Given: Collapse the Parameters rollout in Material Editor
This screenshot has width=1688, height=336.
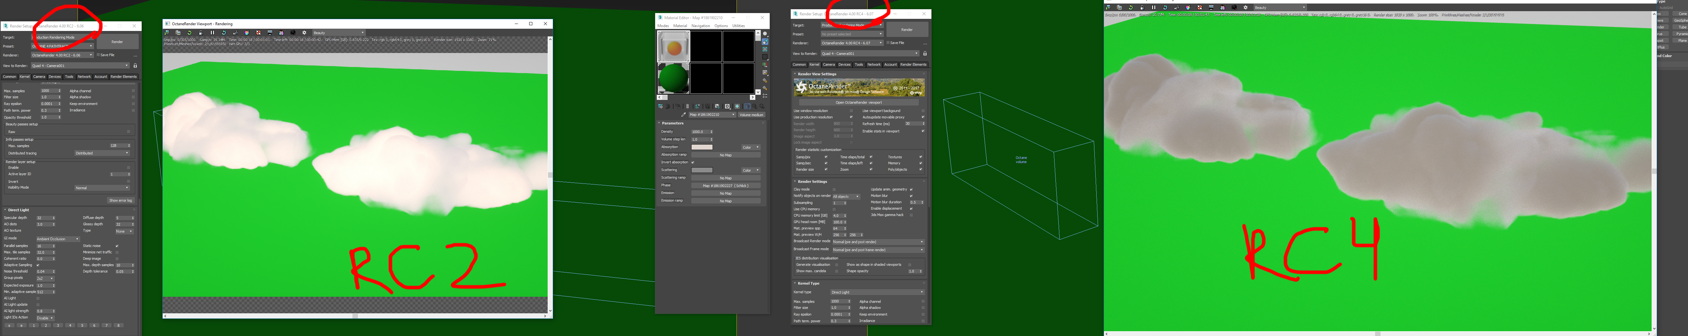Looking at the screenshot, I should click(672, 123).
